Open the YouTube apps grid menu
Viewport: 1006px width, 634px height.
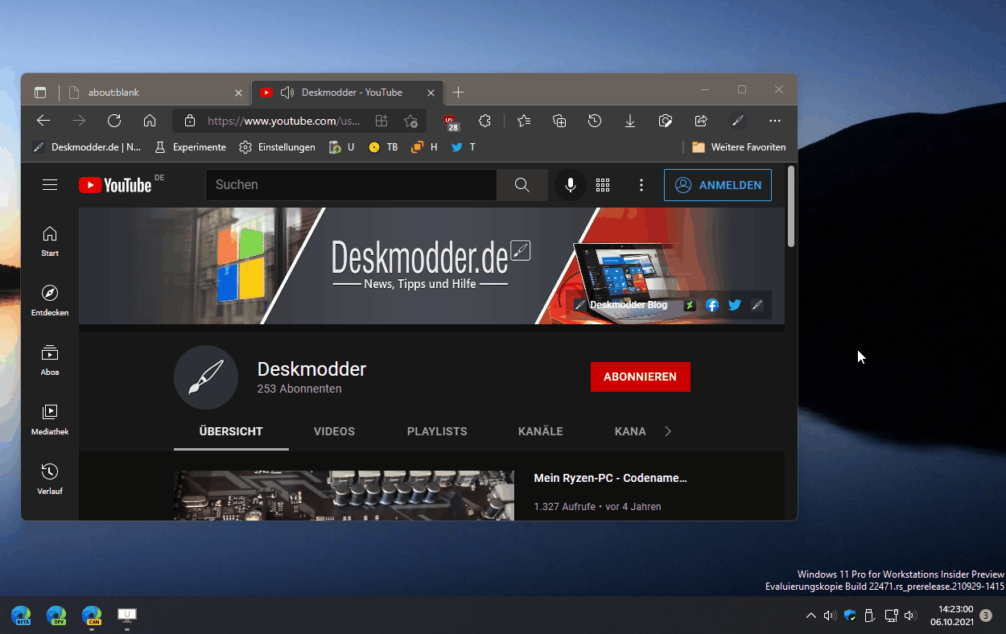(603, 185)
